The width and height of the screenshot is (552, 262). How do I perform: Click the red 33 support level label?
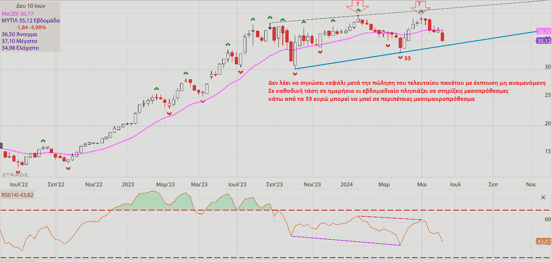(x=408, y=58)
